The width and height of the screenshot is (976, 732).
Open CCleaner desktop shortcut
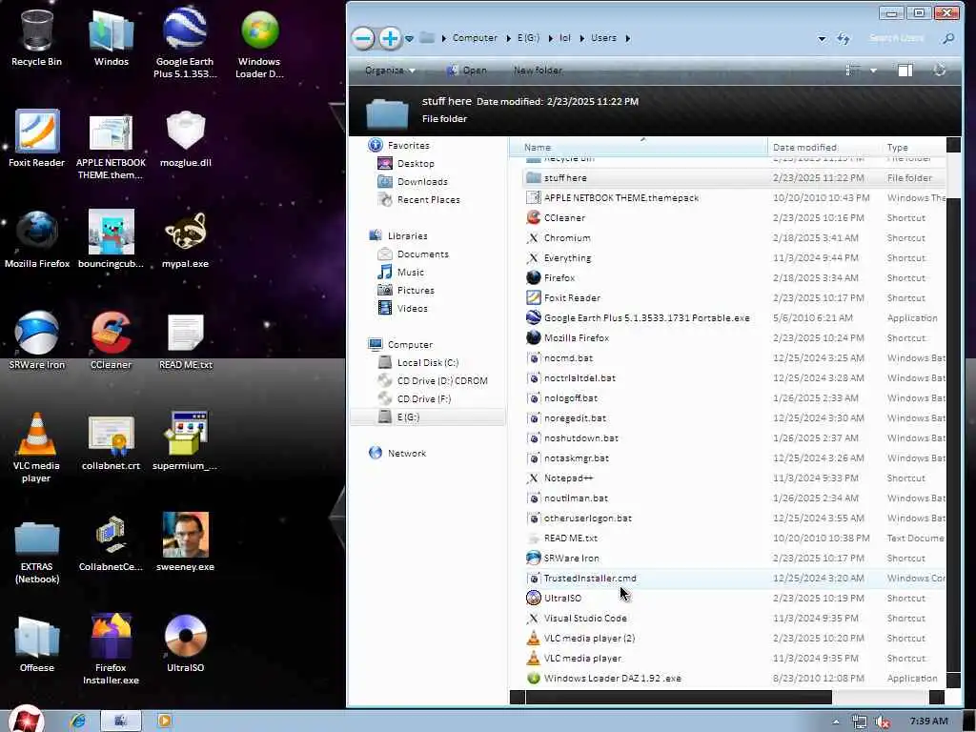tap(111, 340)
